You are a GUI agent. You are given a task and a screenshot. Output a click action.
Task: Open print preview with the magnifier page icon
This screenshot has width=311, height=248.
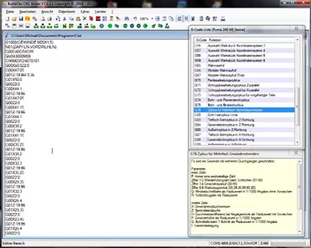[42, 19]
